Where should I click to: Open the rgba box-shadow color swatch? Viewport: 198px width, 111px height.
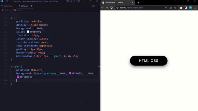pos(51,56)
